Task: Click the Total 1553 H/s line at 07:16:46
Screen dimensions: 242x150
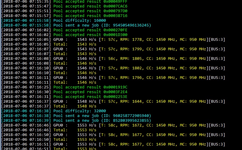Action: click(49, 130)
